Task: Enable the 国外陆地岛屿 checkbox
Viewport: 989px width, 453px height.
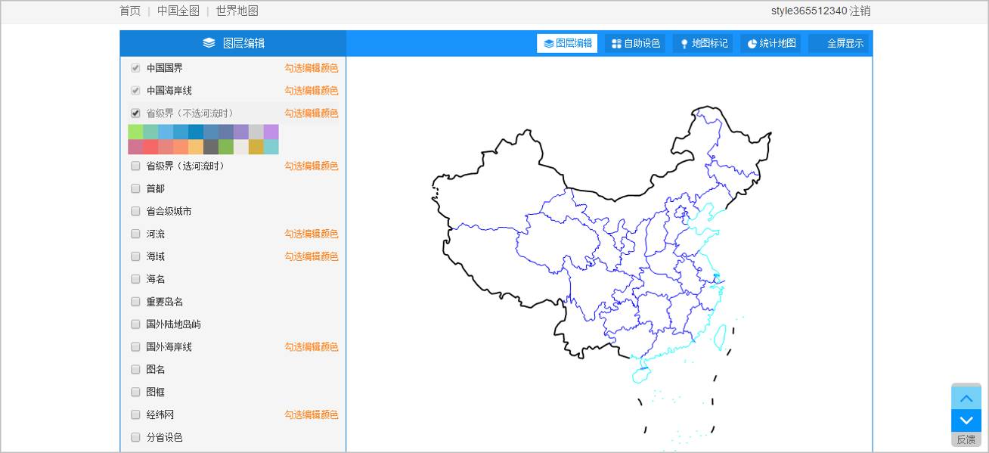Action: pos(135,324)
